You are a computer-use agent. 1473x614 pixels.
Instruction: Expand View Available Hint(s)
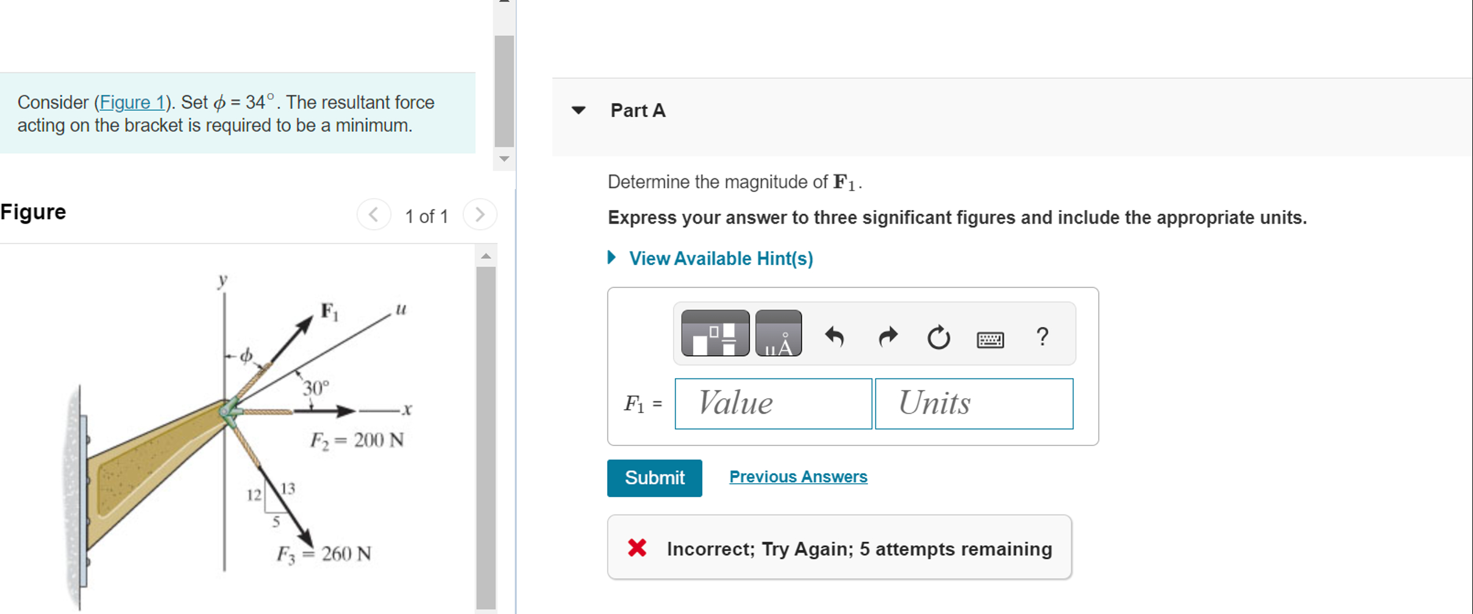click(613, 258)
